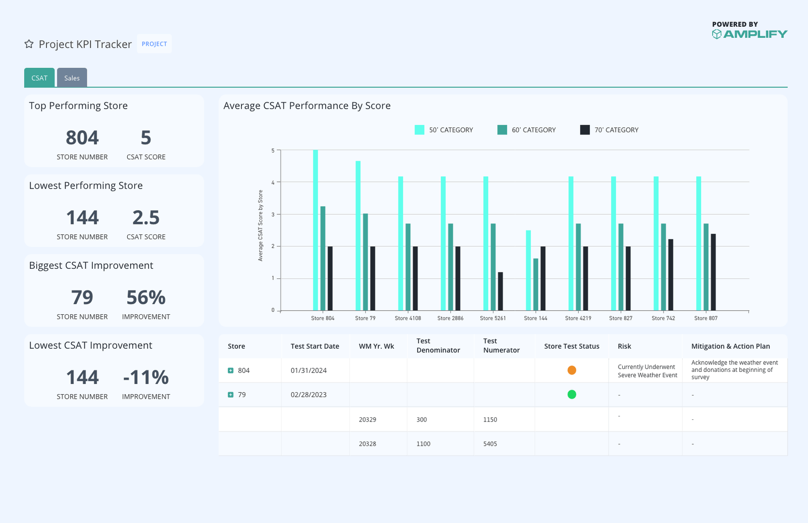Expand the row for store 804

(230, 370)
